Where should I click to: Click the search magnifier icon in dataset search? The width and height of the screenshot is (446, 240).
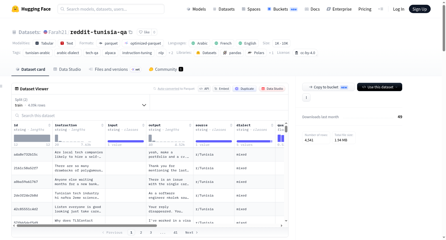pyautogui.click(x=17, y=116)
